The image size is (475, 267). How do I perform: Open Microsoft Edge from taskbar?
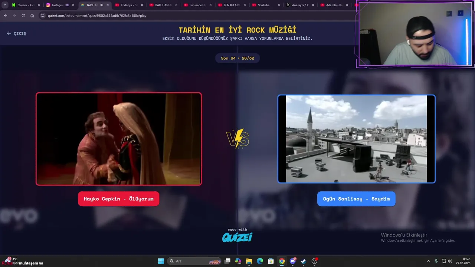(260, 261)
